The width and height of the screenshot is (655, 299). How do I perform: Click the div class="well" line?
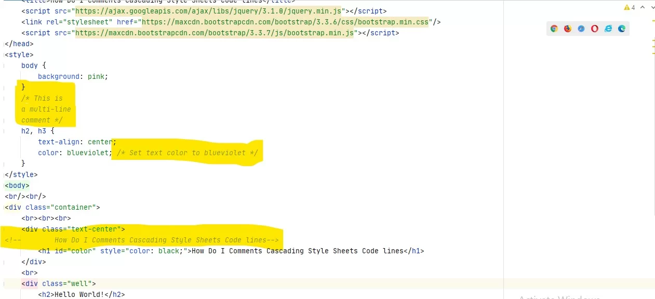click(59, 283)
